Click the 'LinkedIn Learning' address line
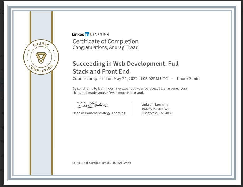The height and width of the screenshot is (187, 243). click(x=155, y=104)
